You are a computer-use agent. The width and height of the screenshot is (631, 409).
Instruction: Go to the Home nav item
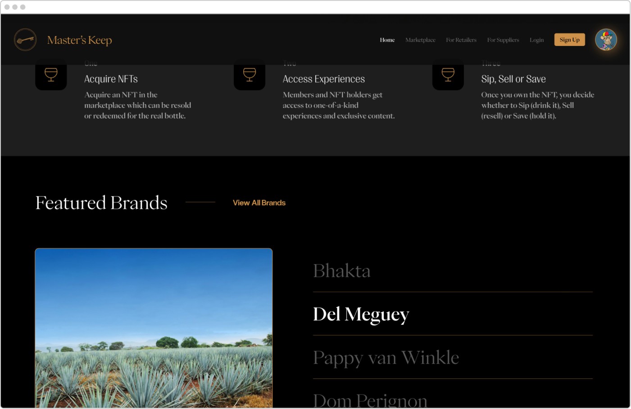tap(387, 40)
